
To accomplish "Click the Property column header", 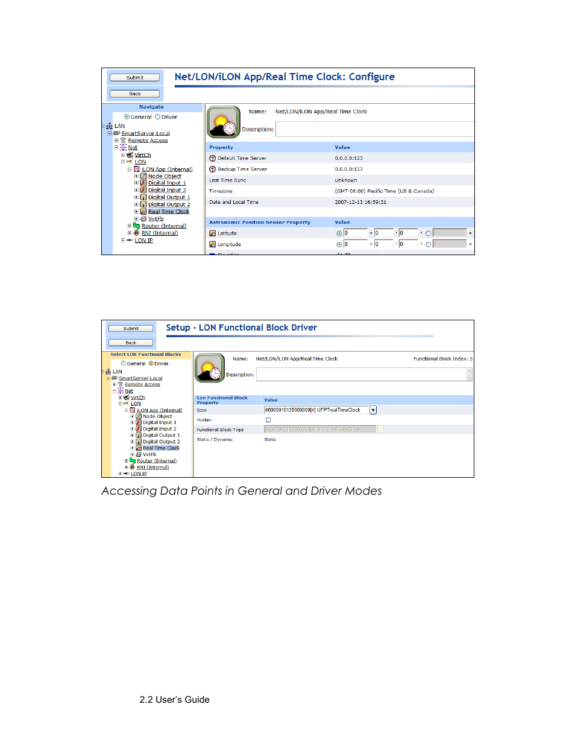I will (x=269, y=147).
